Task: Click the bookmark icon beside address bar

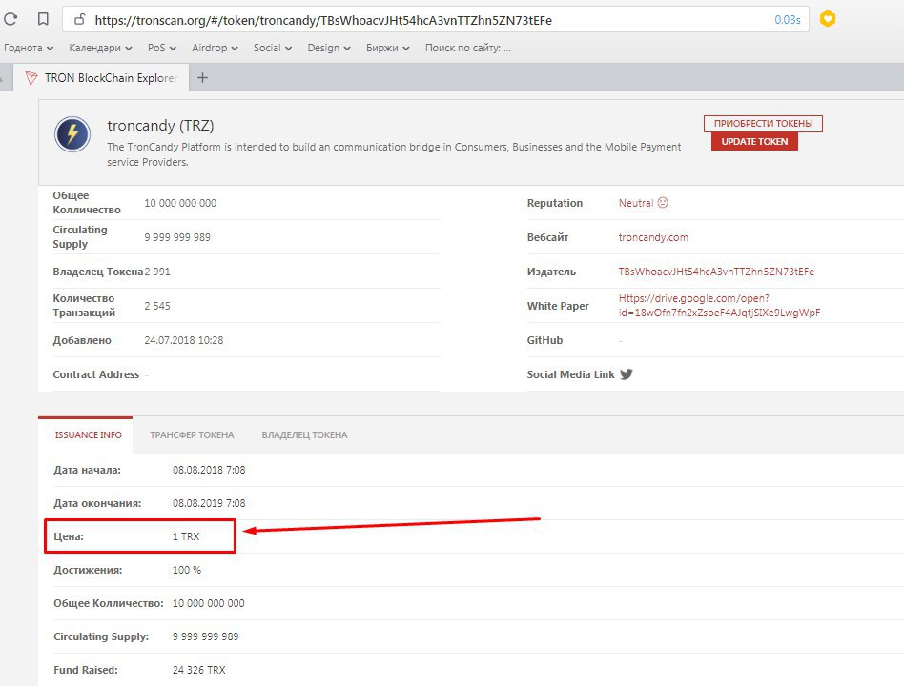Action: tap(43, 19)
